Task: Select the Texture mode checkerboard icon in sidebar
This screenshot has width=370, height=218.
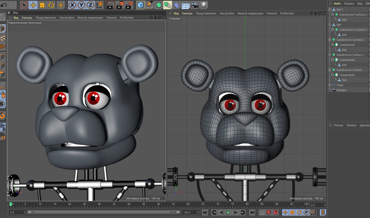Action: pyautogui.click(x=2, y=38)
